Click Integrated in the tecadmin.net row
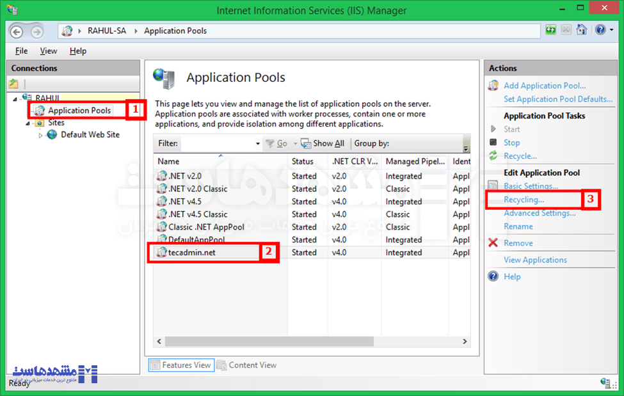Viewport: 624px width, 396px height. [404, 252]
